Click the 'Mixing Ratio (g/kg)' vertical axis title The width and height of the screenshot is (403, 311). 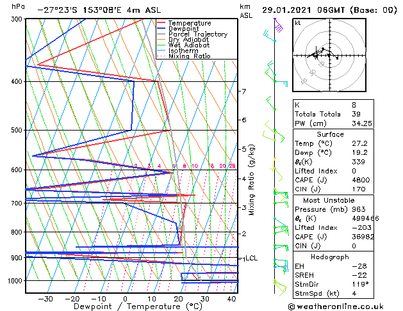point(251,180)
